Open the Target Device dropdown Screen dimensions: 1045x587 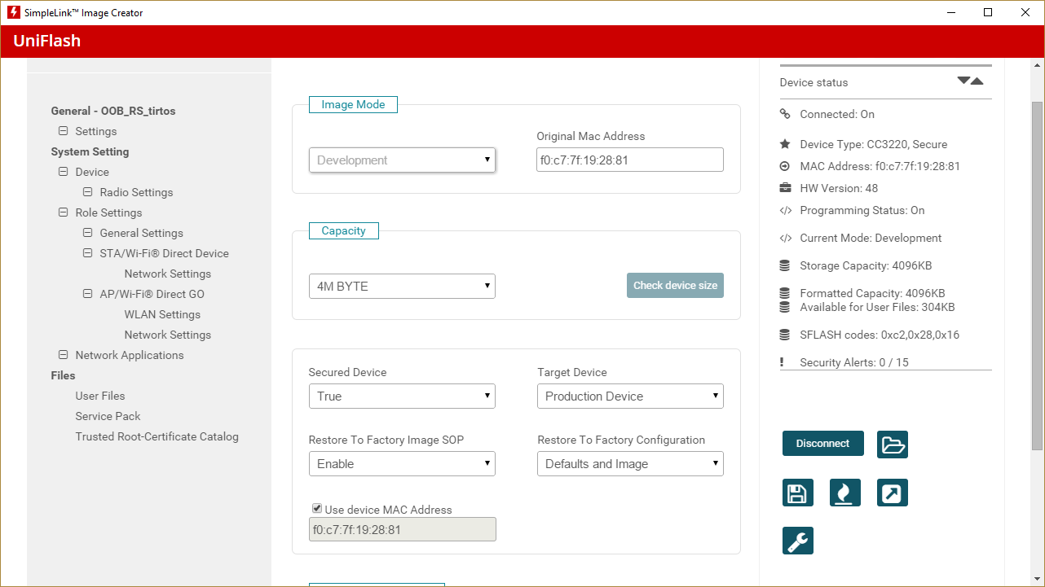(x=630, y=396)
